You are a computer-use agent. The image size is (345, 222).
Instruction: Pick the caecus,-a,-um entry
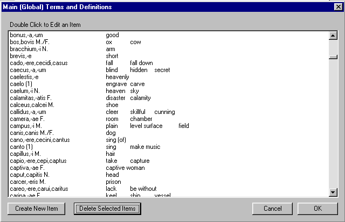point(32,70)
